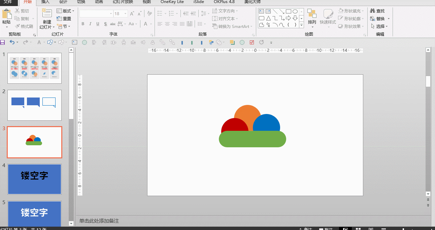Image resolution: width=435 pixels, height=230 pixels.
Task: Click Decrease Font Size icon
Action: click(139, 14)
